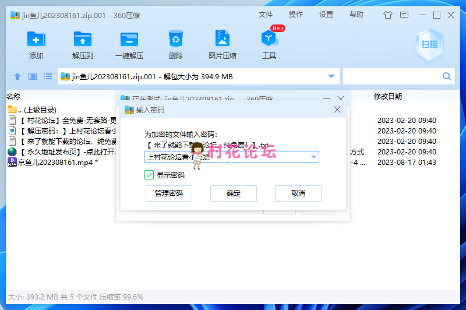Click the 扫描 scan hexagon button

pyautogui.click(x=429, y=45)
